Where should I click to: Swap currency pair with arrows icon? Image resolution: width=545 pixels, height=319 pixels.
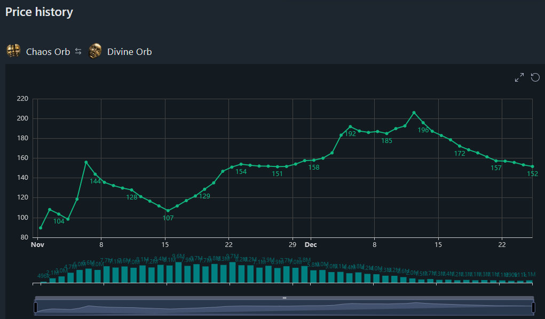click(x=78, y=51)
